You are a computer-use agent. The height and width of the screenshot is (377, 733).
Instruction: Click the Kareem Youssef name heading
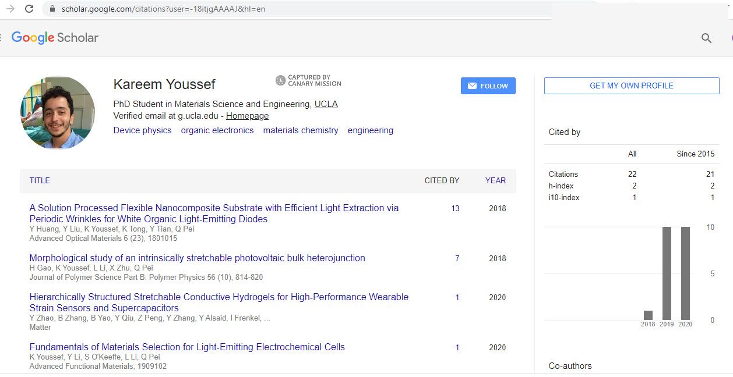(164, 84)
